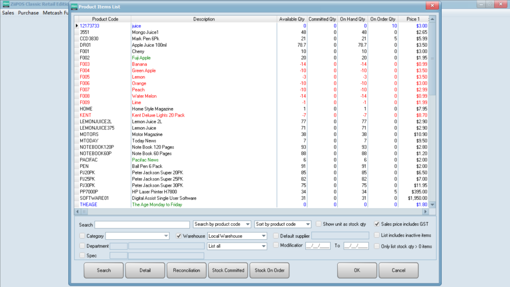Viewport: 510px width, 287px height.
Task: Click the row pointer beside product 12173733
Action: click(76, 25)
